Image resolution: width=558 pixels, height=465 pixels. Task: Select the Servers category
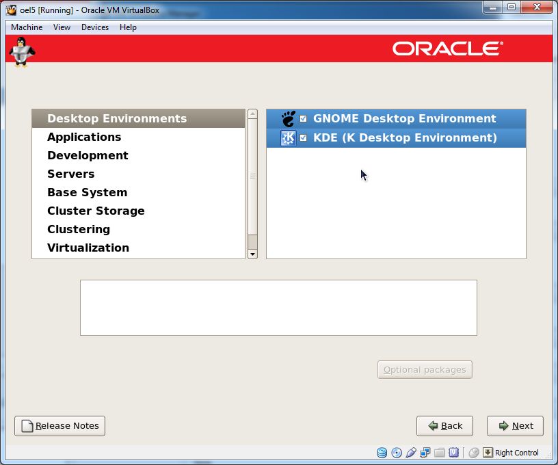tap(138, 174)
